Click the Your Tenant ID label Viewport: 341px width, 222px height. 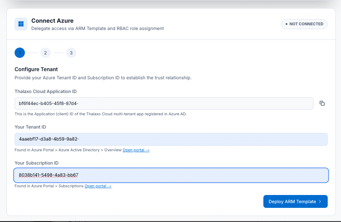click(30, 127)
